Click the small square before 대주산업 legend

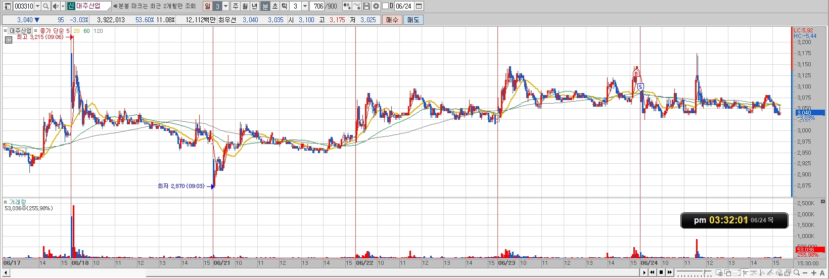6,31
